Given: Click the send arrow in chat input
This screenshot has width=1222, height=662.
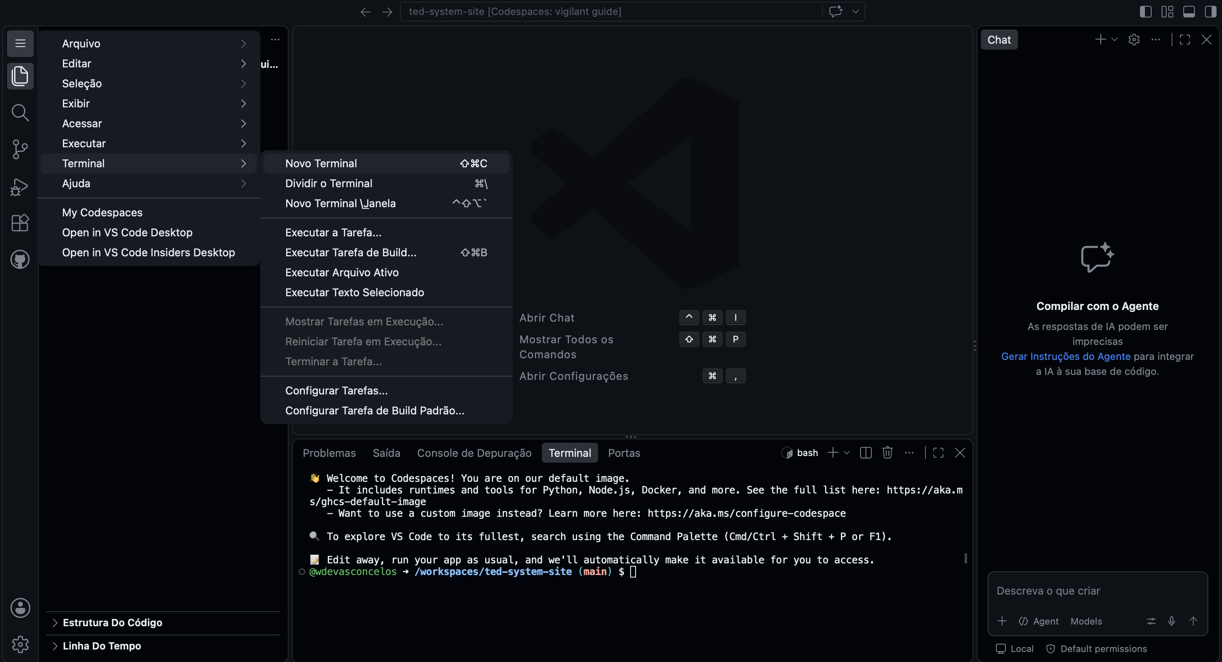Looking at the screenshot, I should pyautogui.click(x=1193, y=621).
